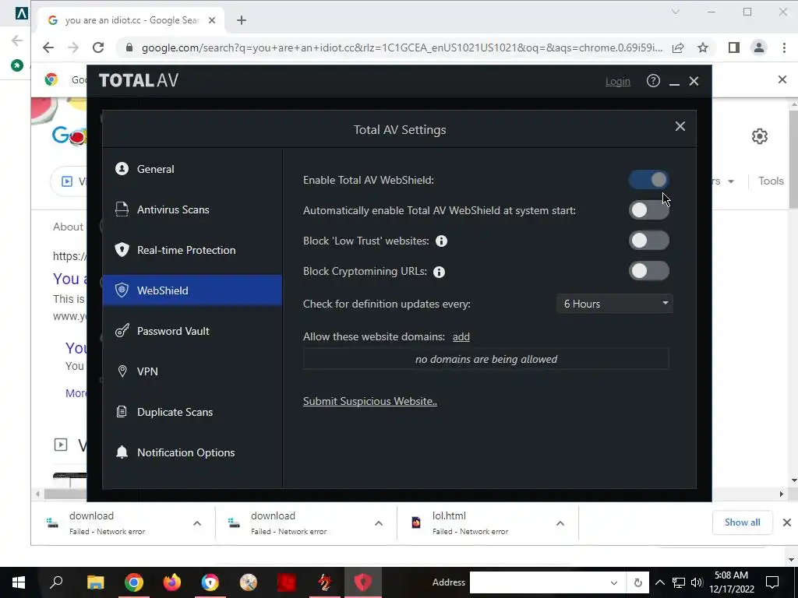Open volume speaker tray icon

[x=697, y=582]
